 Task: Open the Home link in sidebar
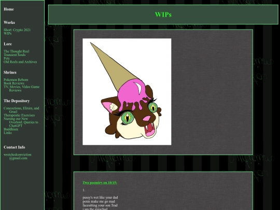(9, 9)
